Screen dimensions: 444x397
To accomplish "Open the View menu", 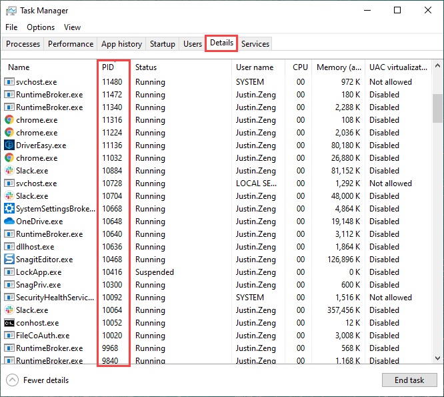I will pyautogui.click(x=72, y=27).
